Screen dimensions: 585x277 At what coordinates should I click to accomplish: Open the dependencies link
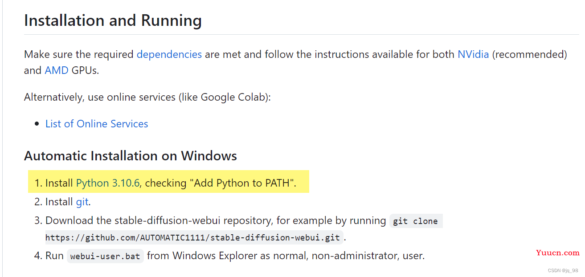pos(169,54)
